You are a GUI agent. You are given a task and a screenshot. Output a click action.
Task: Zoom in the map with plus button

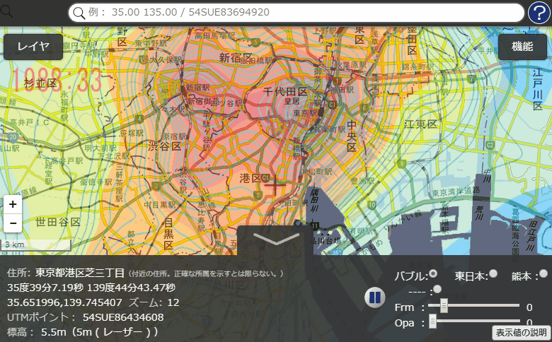pyautogui.click(x=13, y=204)
